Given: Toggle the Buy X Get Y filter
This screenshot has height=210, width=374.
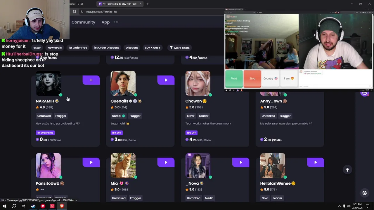Looking at the screenshot, I should point(153,48).
